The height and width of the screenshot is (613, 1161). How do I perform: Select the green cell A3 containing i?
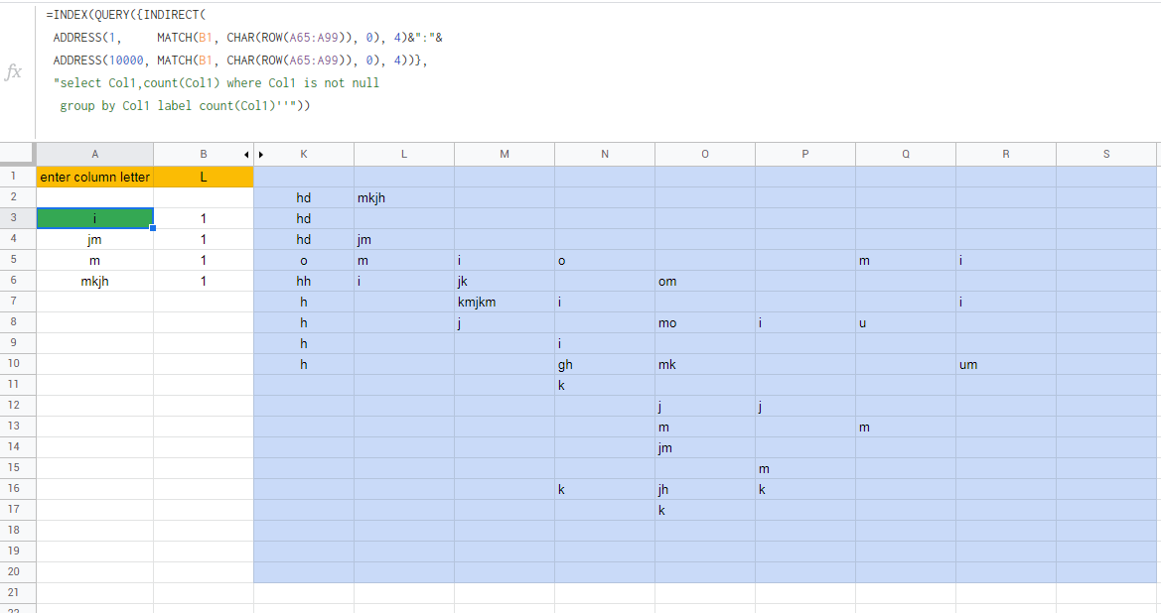coord(94,218)
